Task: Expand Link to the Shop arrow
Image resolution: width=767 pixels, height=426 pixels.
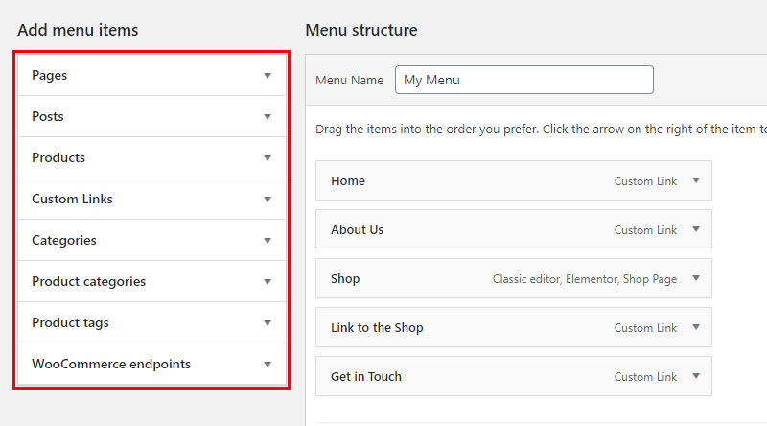Action: point(696,327)
